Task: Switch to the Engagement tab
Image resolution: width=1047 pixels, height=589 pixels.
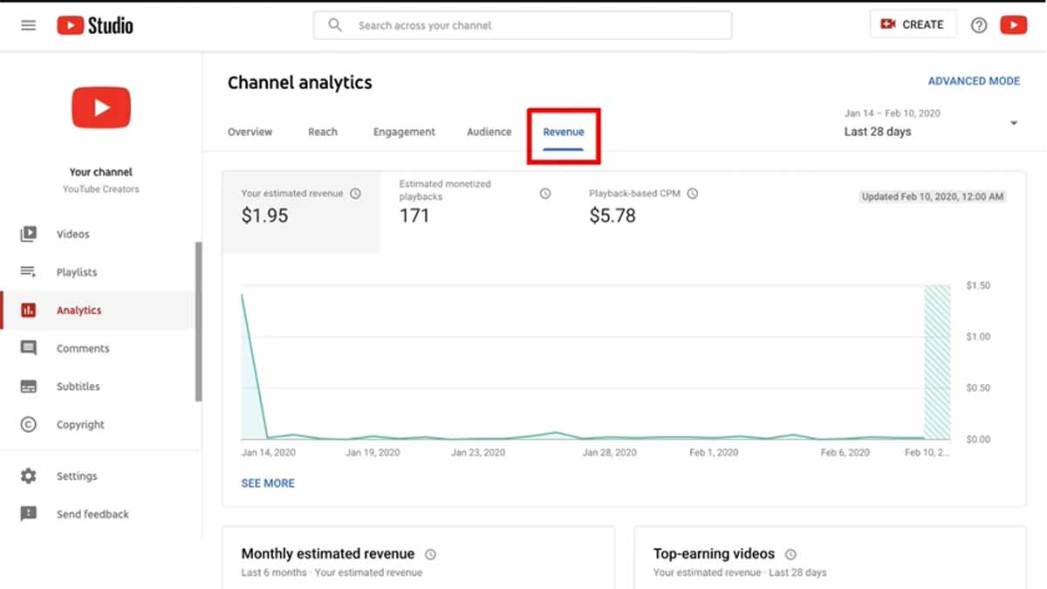Action: [404, 132]
